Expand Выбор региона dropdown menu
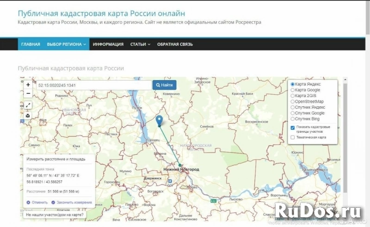 66,44
